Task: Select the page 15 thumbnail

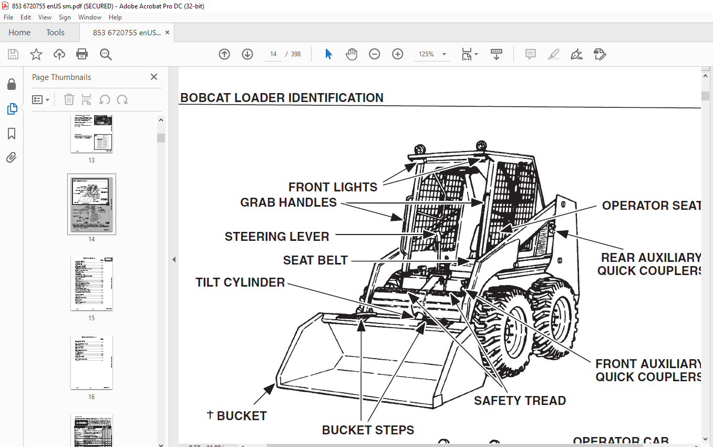Action: point(91,283)
